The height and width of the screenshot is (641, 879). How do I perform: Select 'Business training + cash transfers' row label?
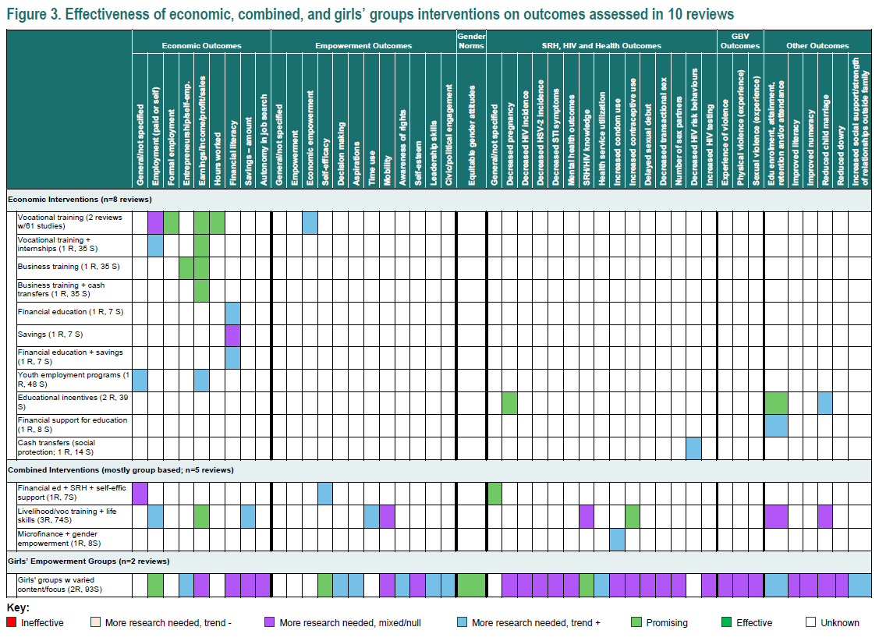point(61,289)
